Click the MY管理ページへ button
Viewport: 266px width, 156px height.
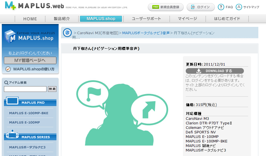pyautogui.click(x=30, y=60)
